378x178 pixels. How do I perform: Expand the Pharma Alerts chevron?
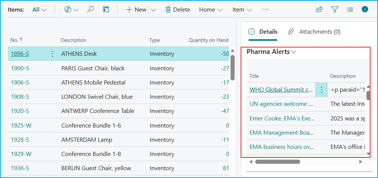click(x=293, y=52)
